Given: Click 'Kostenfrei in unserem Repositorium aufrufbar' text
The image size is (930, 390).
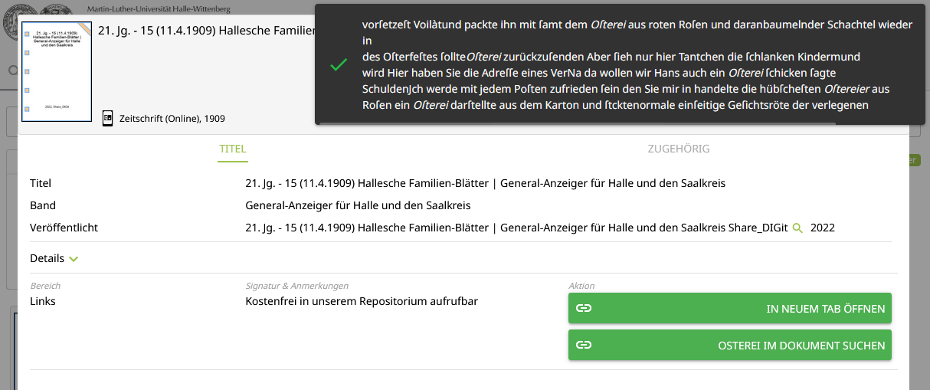Looking at the screenshot, I should (x=362, y=301).
